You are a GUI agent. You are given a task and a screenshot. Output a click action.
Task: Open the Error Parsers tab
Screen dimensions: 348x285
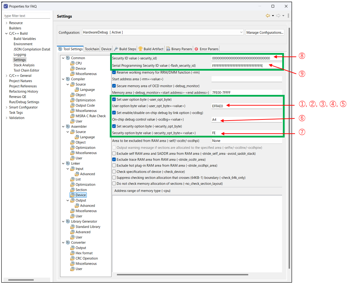click(x=207, y=49)
